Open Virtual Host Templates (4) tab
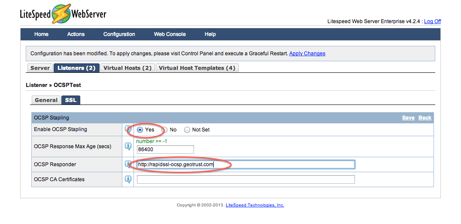This screenshot has width=461, height=224. [x=197, y=68]
